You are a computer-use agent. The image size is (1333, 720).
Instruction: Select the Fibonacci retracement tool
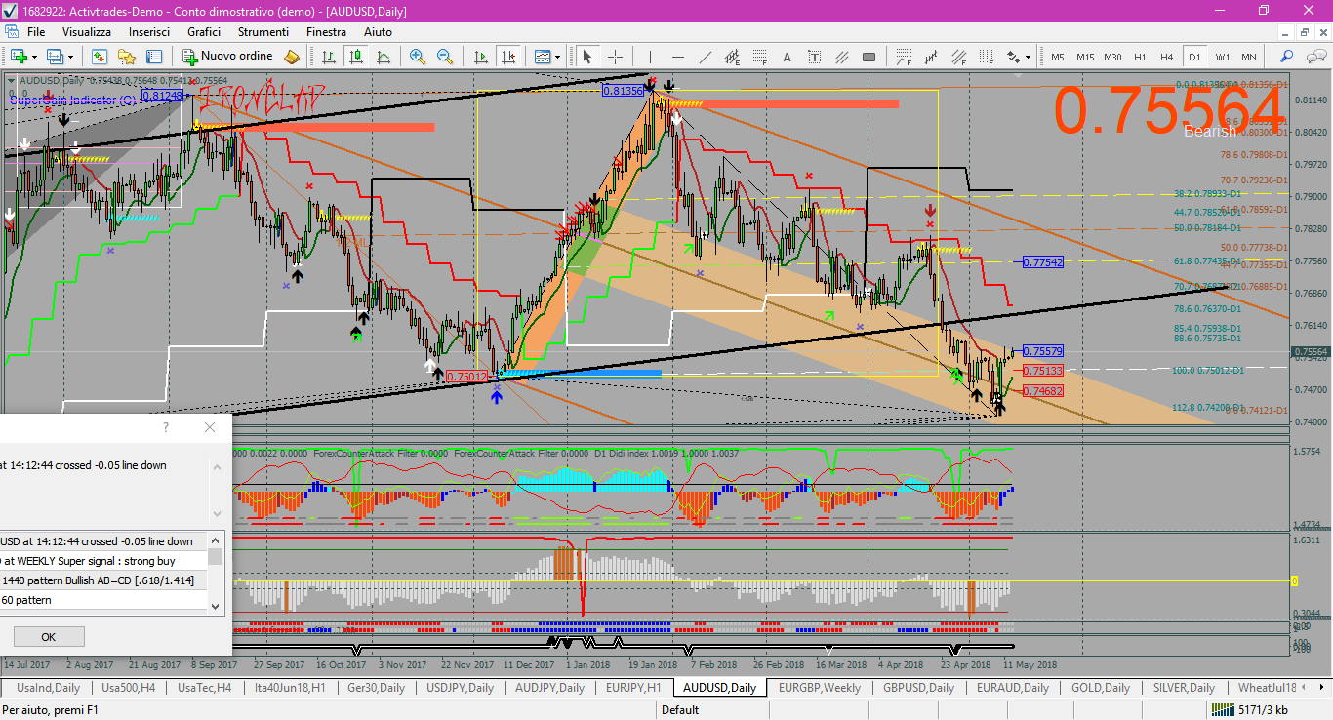coord(760,57)
